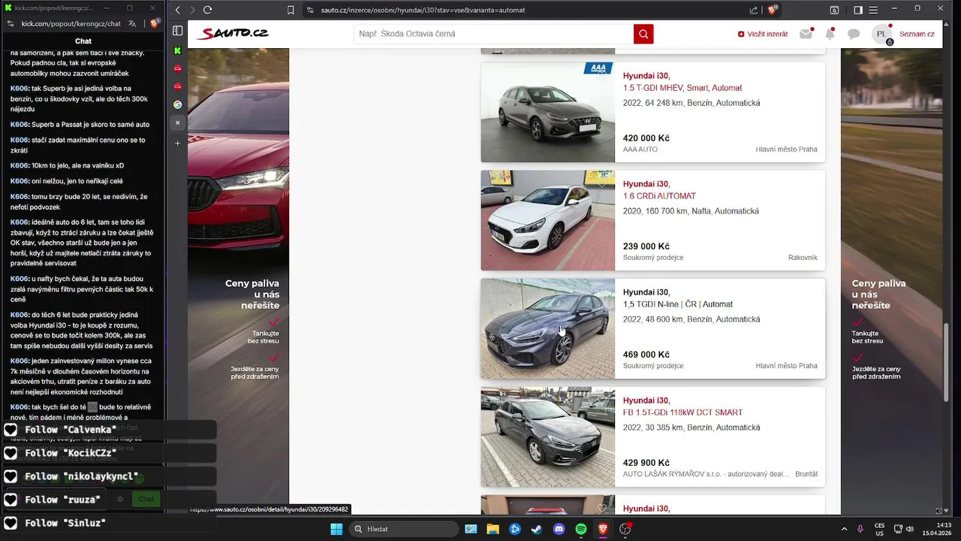This screenshot has width=961, height=541.
Task: Click thumbnail of dark gray i30 from Bruntál
Action: pyautogui.click(x=548, y=437)
